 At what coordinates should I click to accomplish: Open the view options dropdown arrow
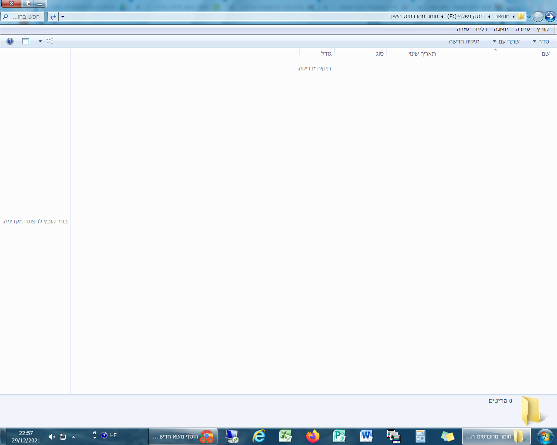[40, 41]
